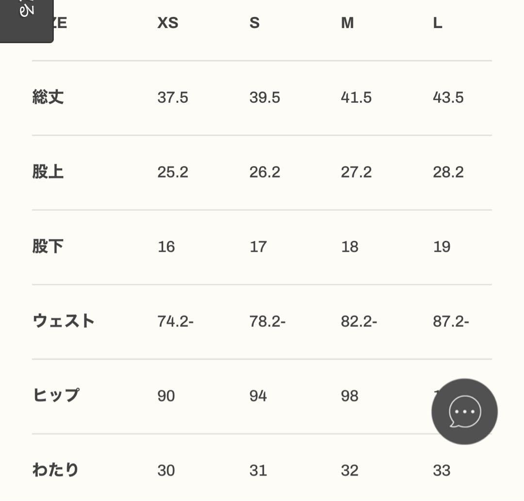Select the value 37.5 for XS 総丈
The image size is (524, 501).
[x=173, y=97]
